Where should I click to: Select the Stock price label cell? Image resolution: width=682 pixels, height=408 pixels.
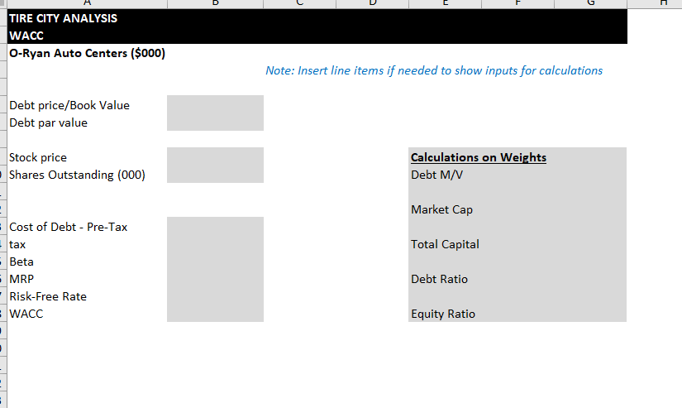pyautogui.click(x=38, y=157)
